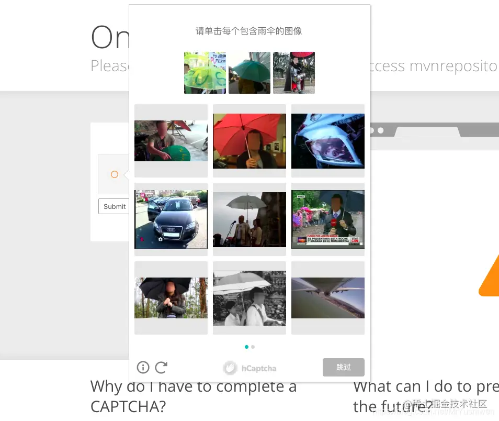Select the man pointing at green umbrella tile
The height and width of the screenshot is (421, 499).
point(171,141)
